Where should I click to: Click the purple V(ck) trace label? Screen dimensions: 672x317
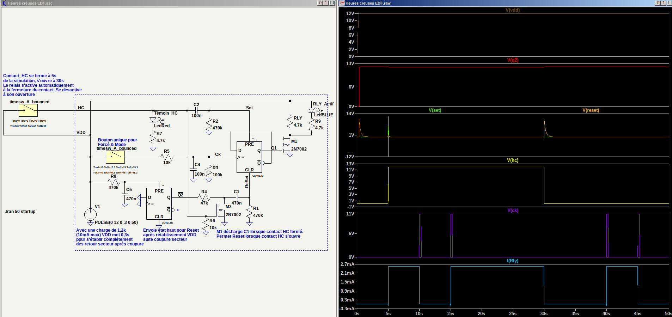[x=512, y=211]
